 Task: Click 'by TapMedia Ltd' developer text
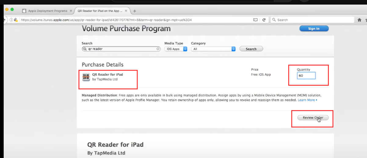[x=105, y=79]
